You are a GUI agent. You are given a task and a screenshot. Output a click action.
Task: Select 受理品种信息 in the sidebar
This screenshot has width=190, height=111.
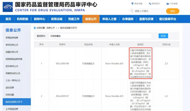12,38
